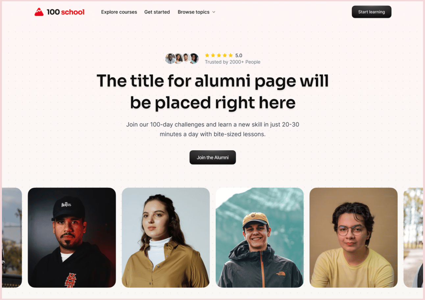Click the first reviewer avatar
The height and width of the screenshot is (300, 425).
coord(170,59)
